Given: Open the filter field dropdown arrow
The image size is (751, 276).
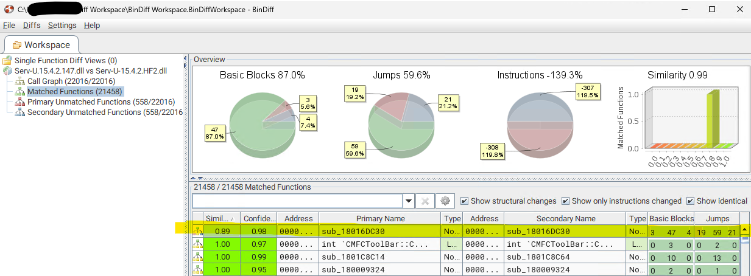Looking at the screenshot, I should (x=408, y=201).
